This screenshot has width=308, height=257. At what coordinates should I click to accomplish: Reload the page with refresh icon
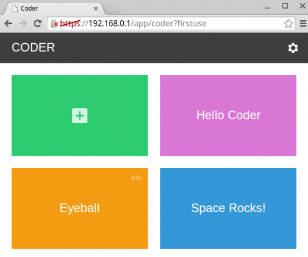(x=37, y=23)
